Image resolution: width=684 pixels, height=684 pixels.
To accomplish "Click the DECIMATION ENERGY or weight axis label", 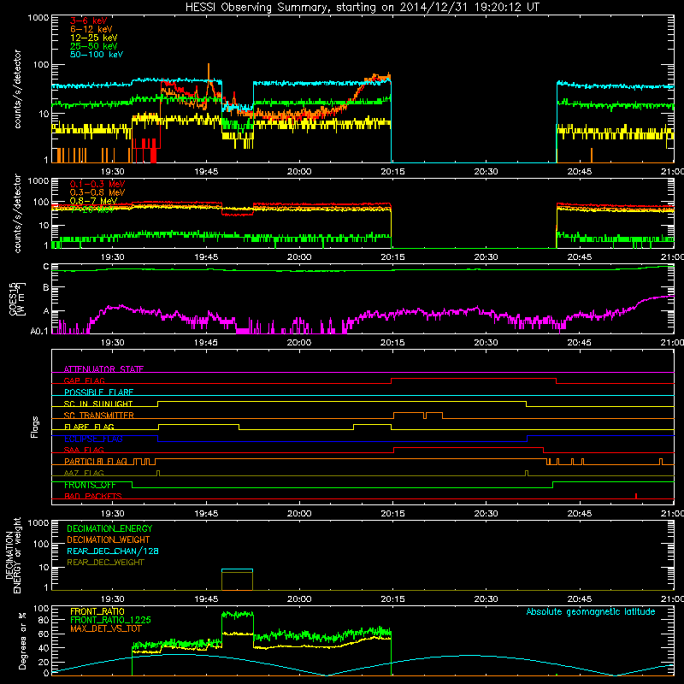I will coord(13,555).
